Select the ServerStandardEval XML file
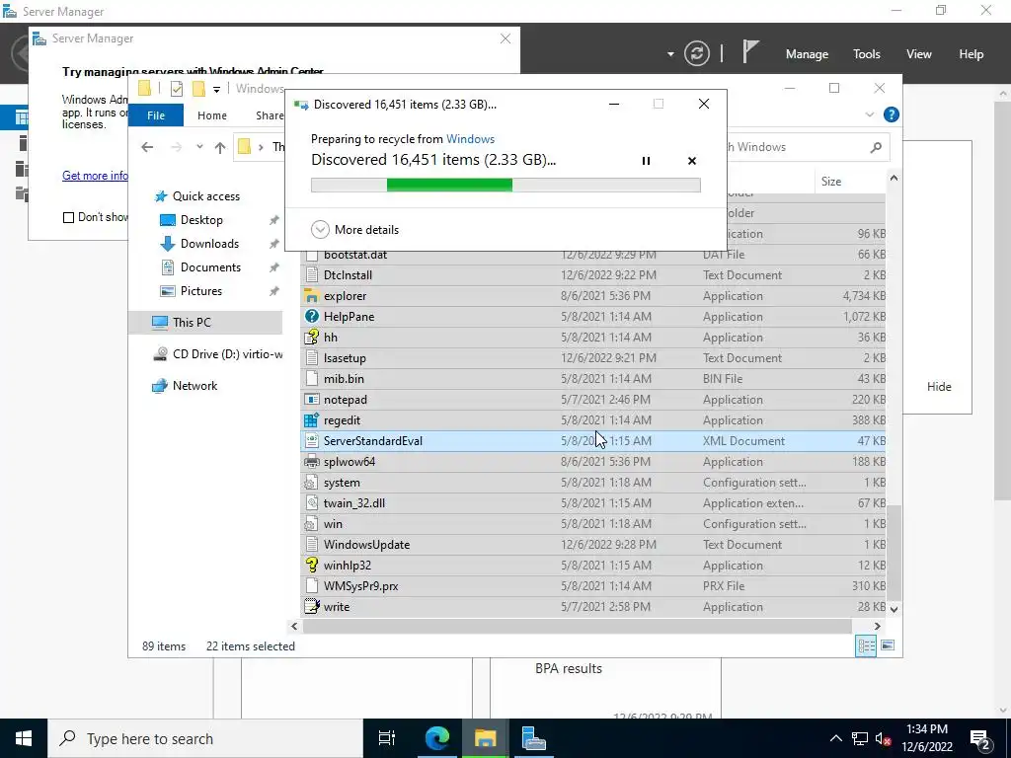1011x758 pixels. (x=593, y=441)
